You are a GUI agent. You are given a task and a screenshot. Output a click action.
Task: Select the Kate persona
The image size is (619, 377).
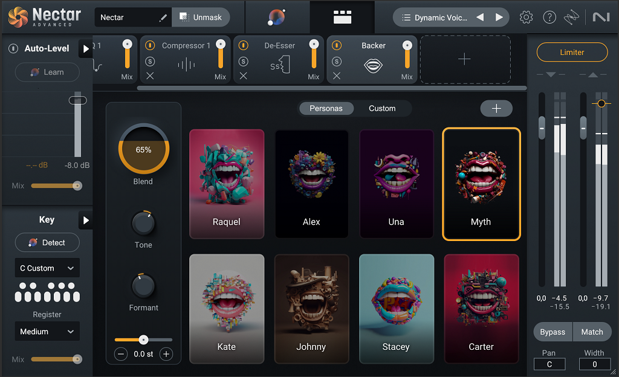click(227, 309)
